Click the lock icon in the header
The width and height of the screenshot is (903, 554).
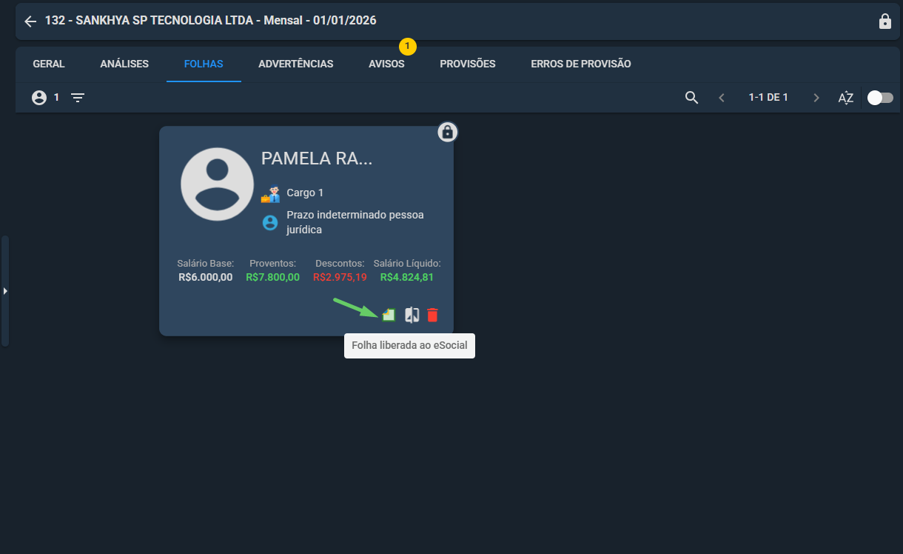pyautogui.click(x=884, y=21)
